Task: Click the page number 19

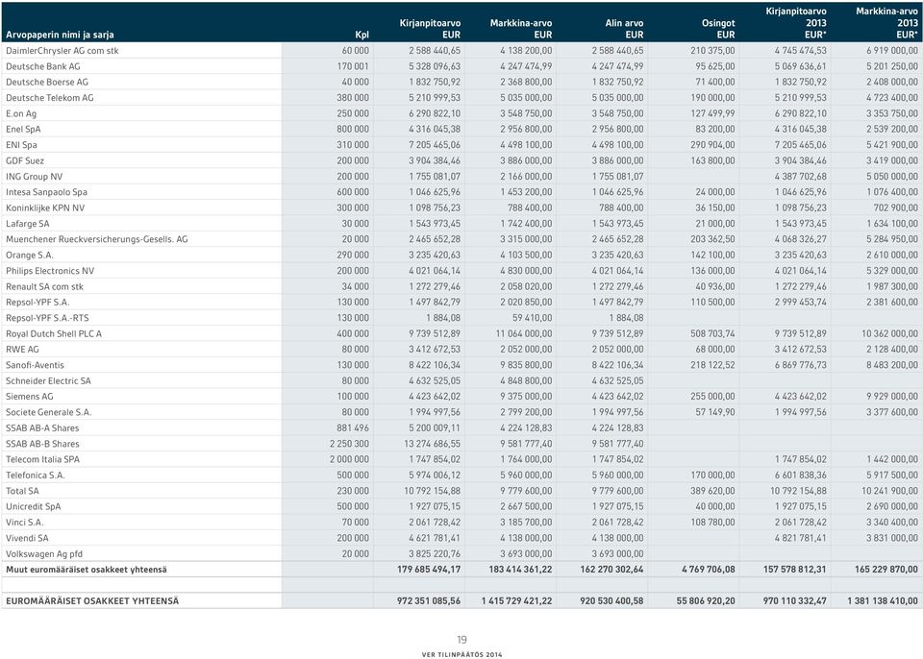Action: click(x=462, y=640)
